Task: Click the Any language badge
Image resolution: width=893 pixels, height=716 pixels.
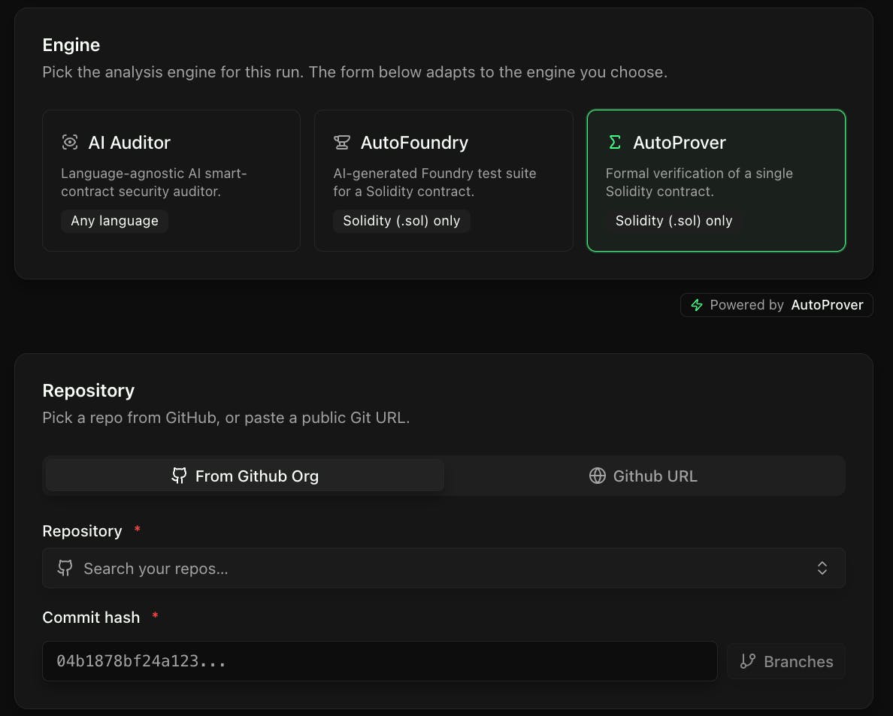Action: click(x=114, y=221)
